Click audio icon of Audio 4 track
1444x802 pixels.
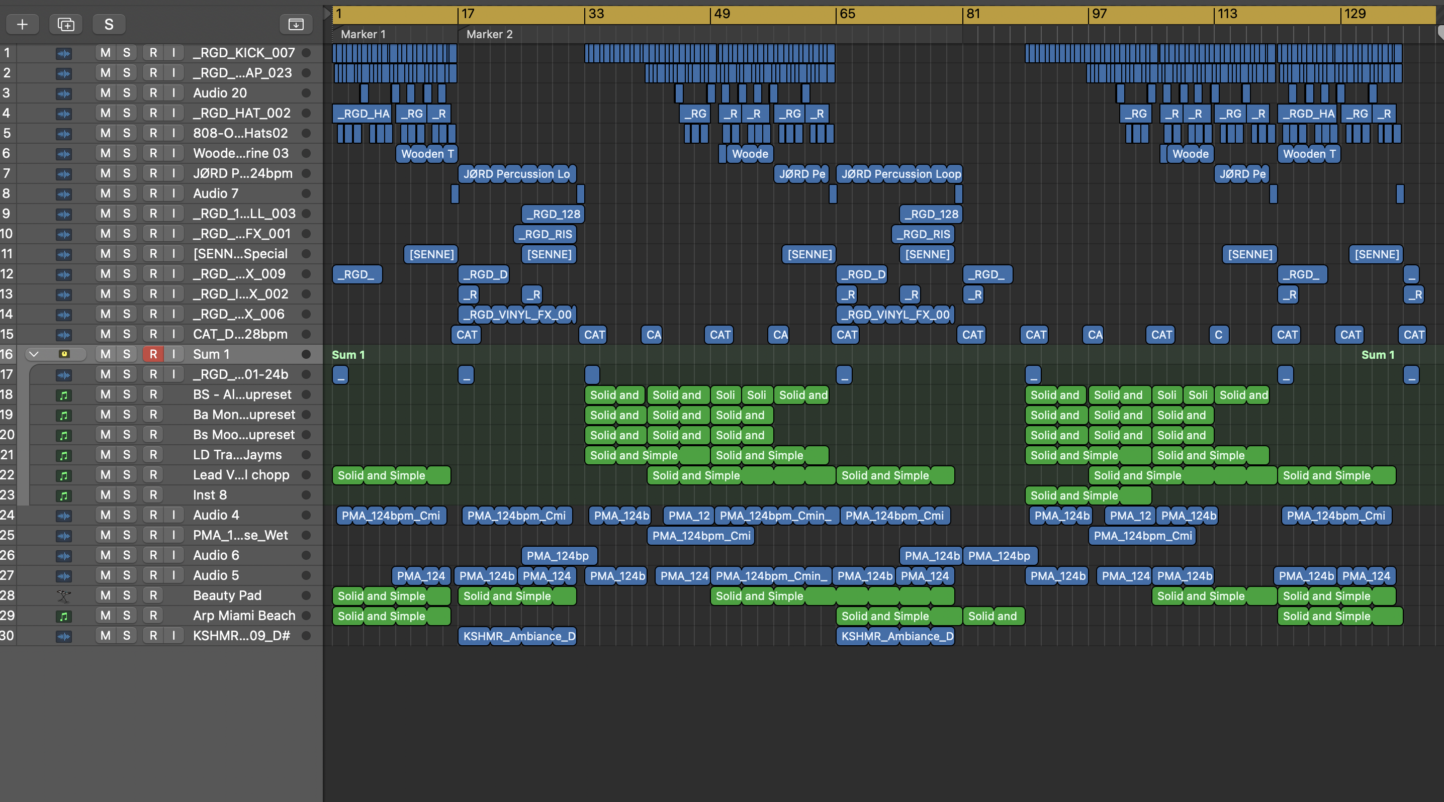click(64, 516)
